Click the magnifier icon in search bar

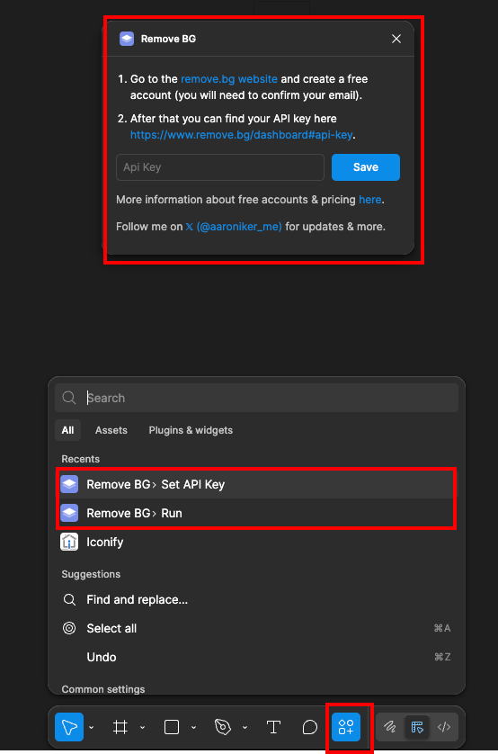click(x=69, y=398)
